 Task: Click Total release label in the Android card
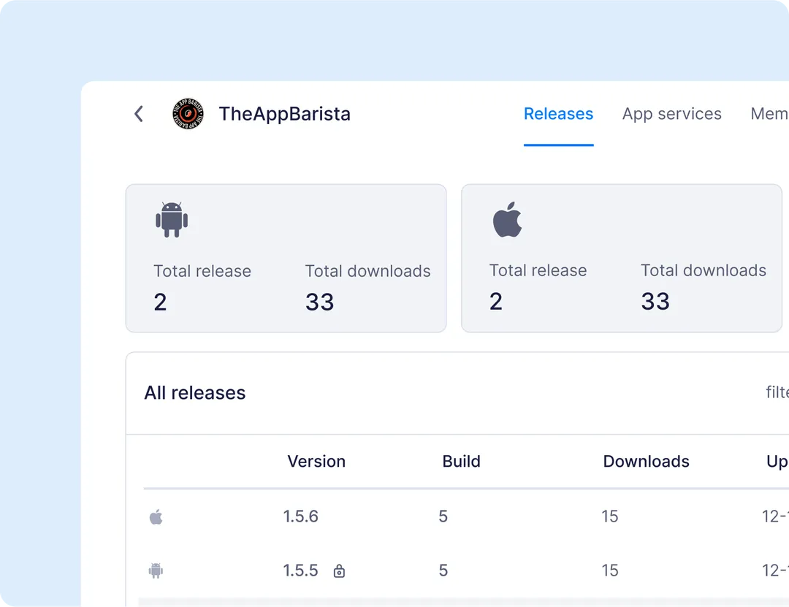[202, 271]
